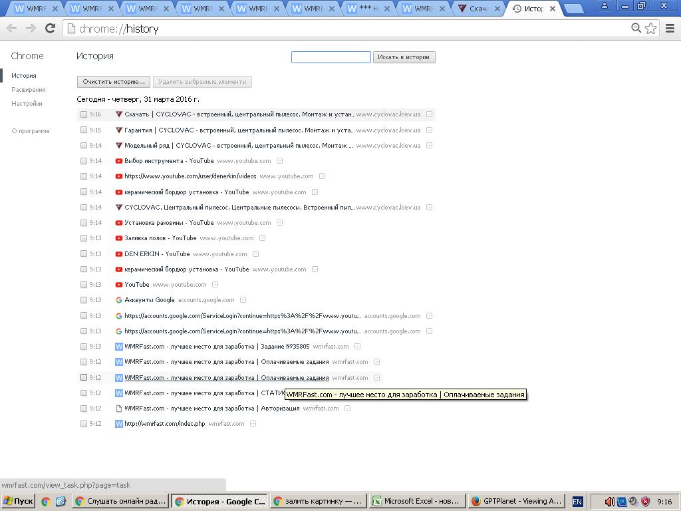Switch to the Скача CYCLOVAC browser tab

(477, 8)
